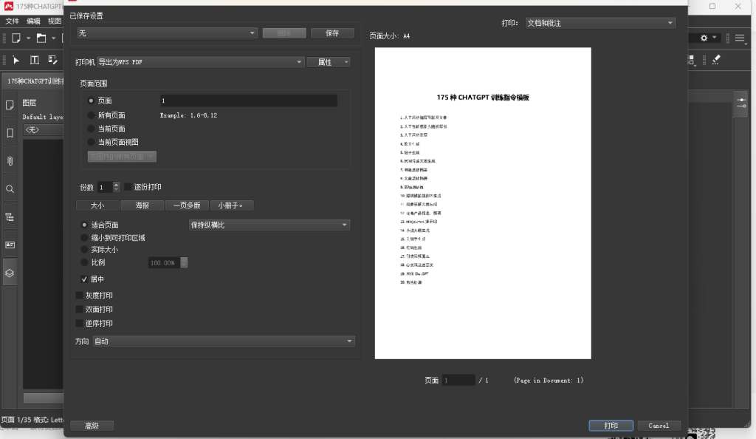The width and height of the screenshot is (756, 439).
Task: Click the 打印 button to print
Action: 611,426
